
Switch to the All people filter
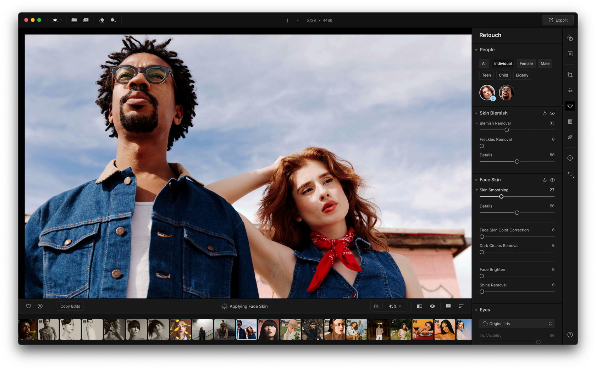pos(484,63)
